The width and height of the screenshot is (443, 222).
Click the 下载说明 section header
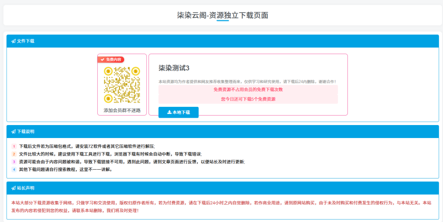point(223,132)
